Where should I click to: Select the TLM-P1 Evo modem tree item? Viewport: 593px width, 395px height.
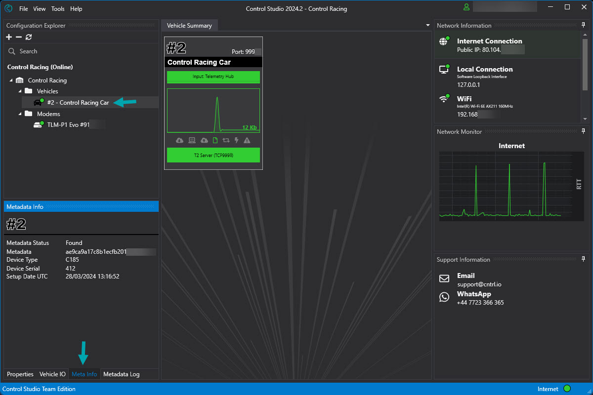[x=68, y=125]
